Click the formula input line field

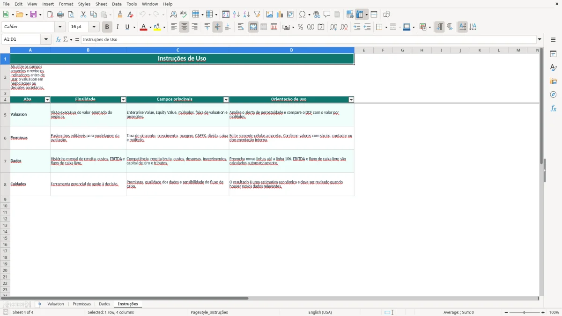tap(309, 39)
